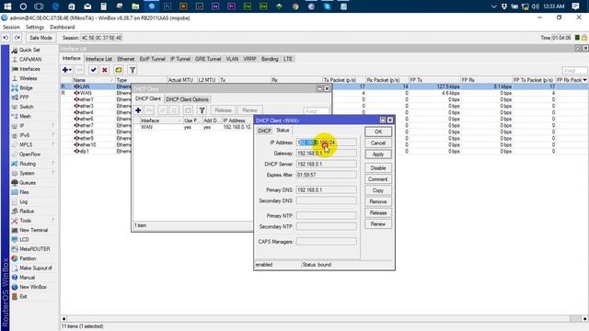589x331 pixels.
Task: Click Gateway field showing 192.168.0.1
Action: point(326,154)
